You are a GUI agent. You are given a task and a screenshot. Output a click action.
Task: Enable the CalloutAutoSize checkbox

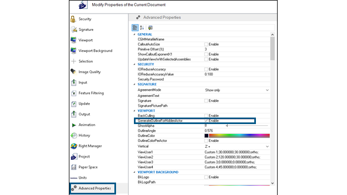206,44
